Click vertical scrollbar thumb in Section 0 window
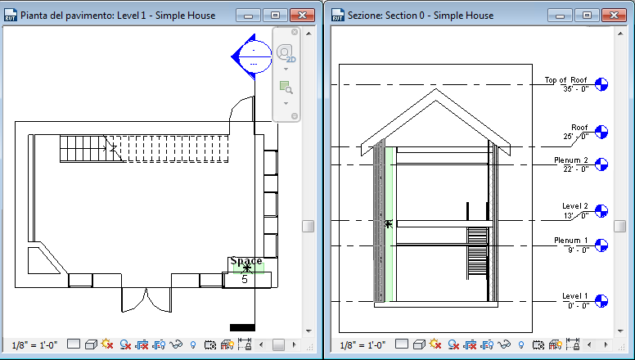This screenshot has width=635, height=360. pos(620,226)
